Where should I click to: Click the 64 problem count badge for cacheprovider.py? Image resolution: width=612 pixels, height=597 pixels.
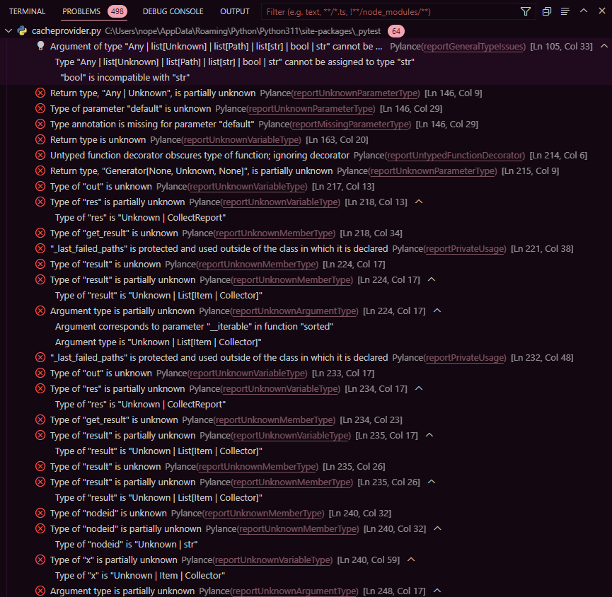[396, 31]
